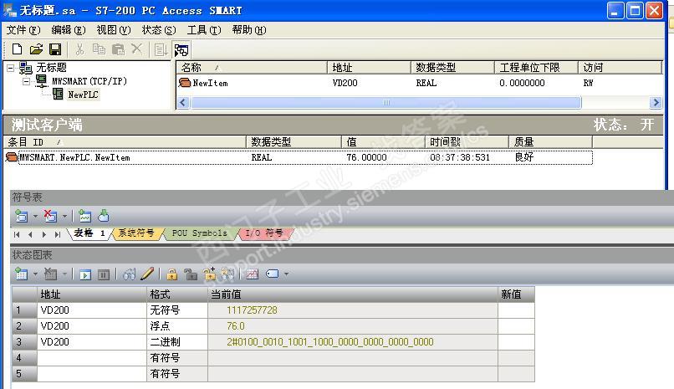The height and width of the screenshot is (389, 674).
Task: Click the unforce all lock icon
Action: (x=210, y=274)
